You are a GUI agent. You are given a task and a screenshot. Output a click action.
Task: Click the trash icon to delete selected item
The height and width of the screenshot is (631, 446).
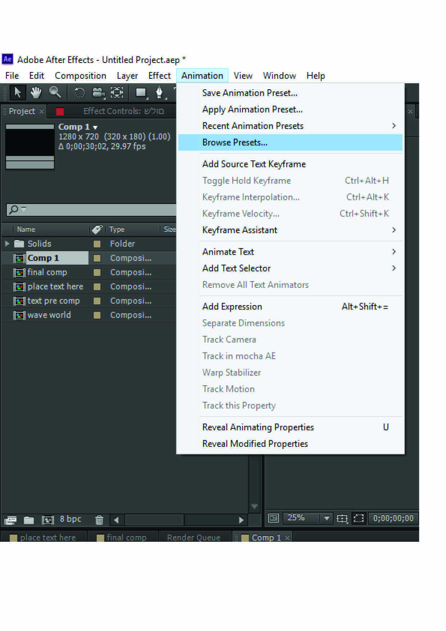[99, 520]
